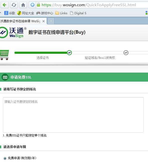This screenshot has height=162, width=148.
Task: Click the 选择证书 step label
Action: (x=43, y=58)
